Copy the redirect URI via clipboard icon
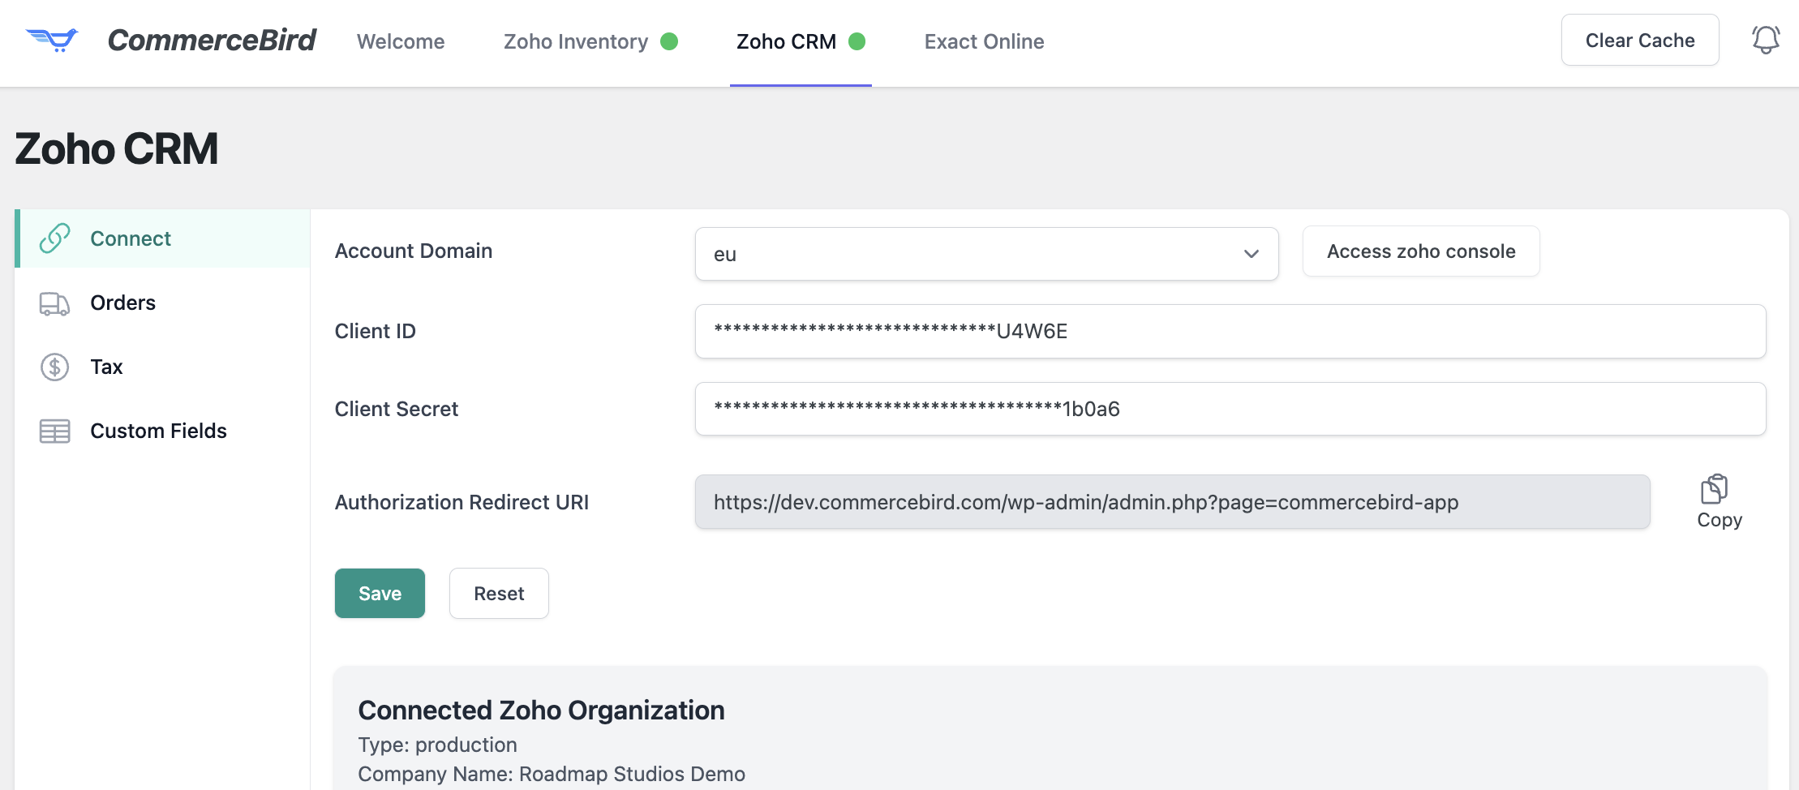This screenshot has height=790, width=1799. click(1714, 490)
